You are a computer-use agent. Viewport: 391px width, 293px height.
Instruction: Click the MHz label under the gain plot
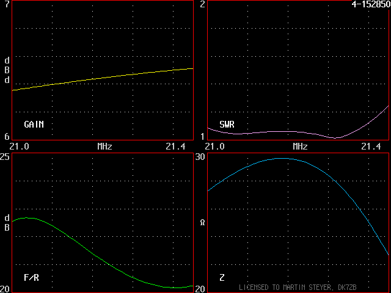click(x=104, y=146)
